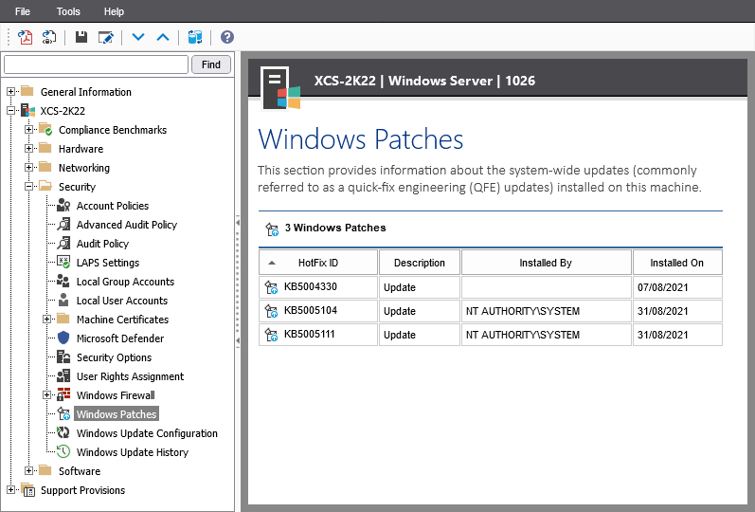This screenshot has height=512, width=755.
Task: Click the down chevron toolbar arrow
Action: [x=138, y=37]
